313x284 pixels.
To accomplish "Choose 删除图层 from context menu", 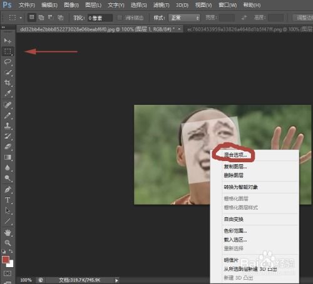I will tap(233, 175).
